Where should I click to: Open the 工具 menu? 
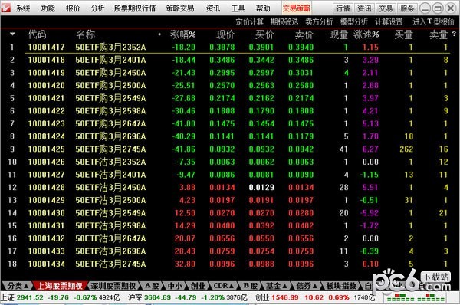(238, 8)
